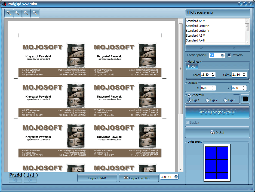This screenshot has width=255, height=192.
Task: Close the Podgląd wydruku window
Action: point(250,4)
